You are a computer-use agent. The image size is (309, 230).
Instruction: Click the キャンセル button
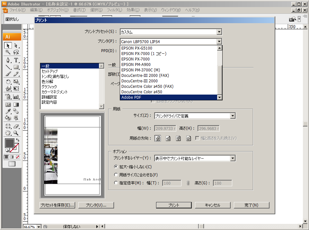[x=212, y=205]
